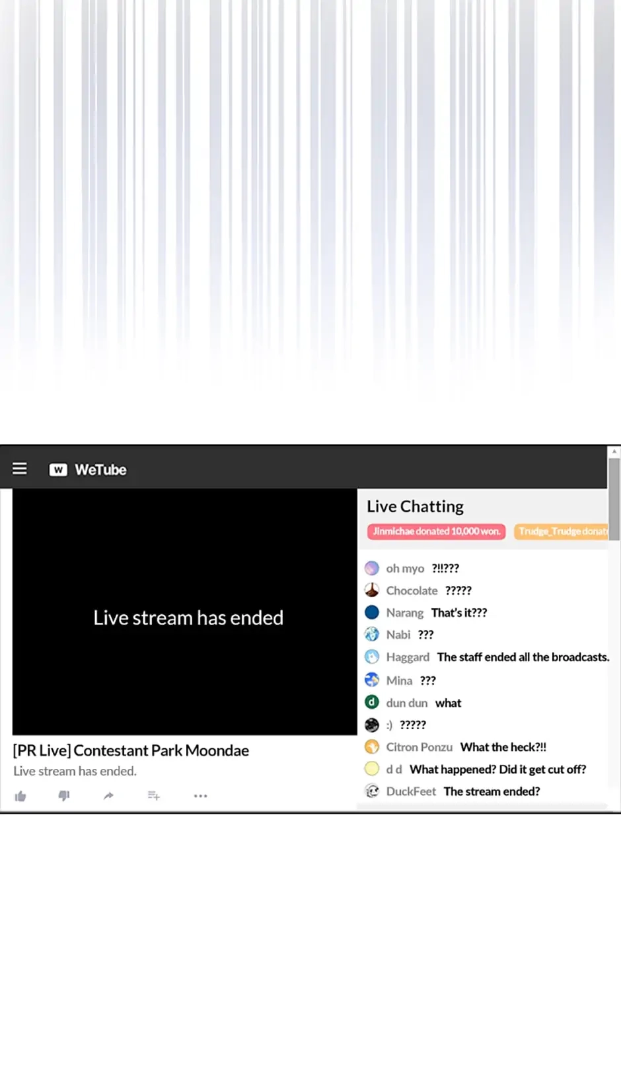Viewport: 621px width, 1074px height.
Task: Click the Live Chatting header
Action: coord(416,507)
